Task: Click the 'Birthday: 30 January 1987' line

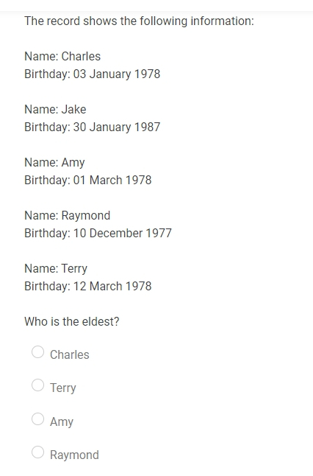Action: [93, 127]
